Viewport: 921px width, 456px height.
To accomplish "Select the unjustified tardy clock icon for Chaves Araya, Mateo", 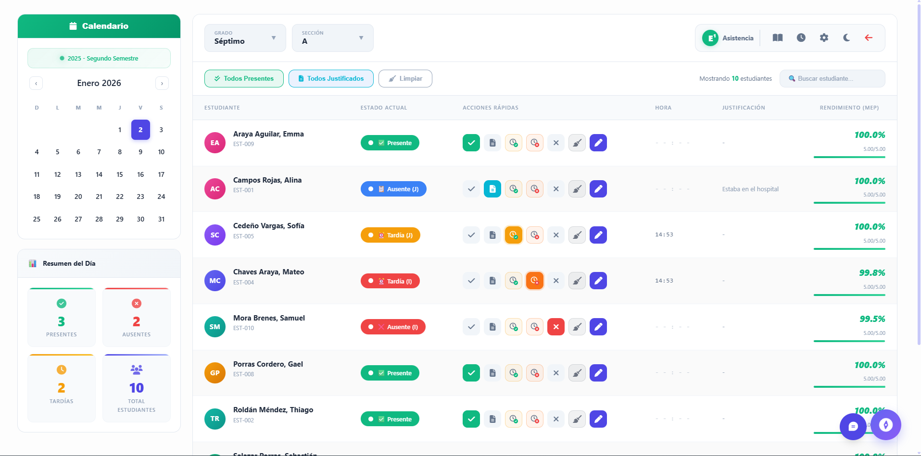I will click(534, 281).
